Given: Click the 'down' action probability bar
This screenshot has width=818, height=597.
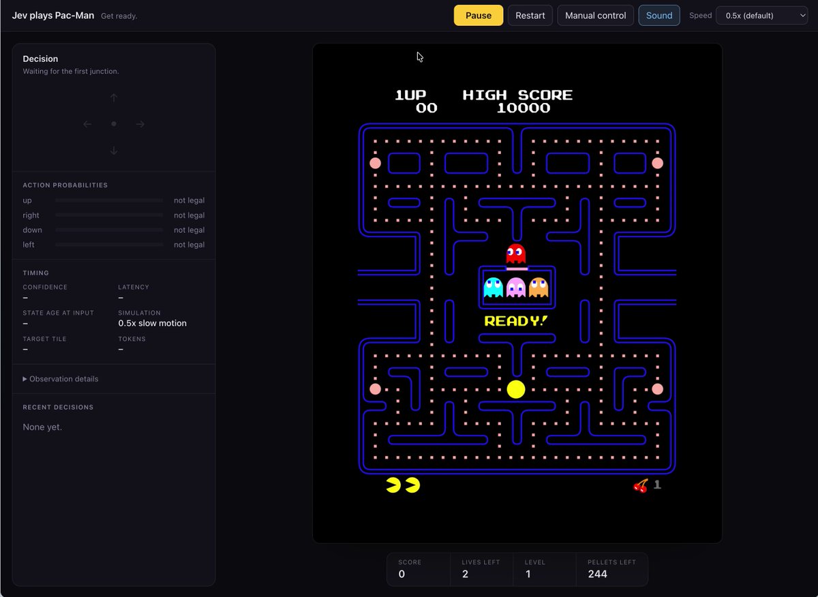Looking at the screenshot, I should [109, 230].
